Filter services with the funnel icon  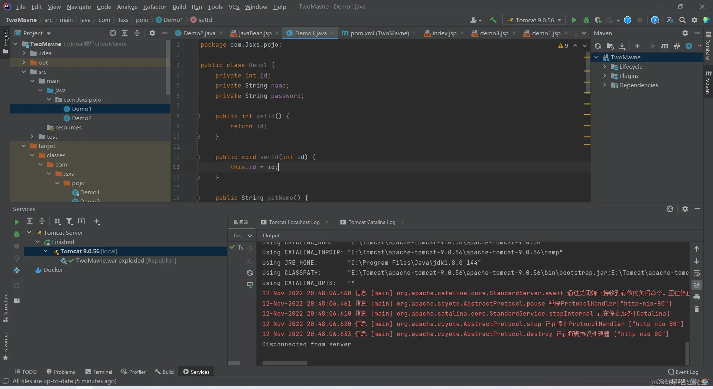[x=69, y=221]
